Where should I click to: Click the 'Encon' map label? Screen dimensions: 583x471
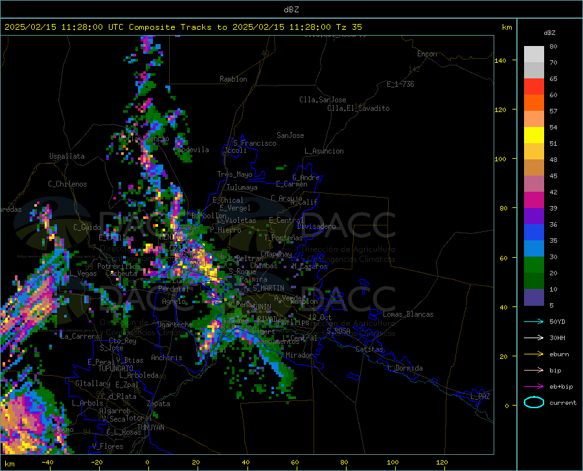click(x=427, y=54)
